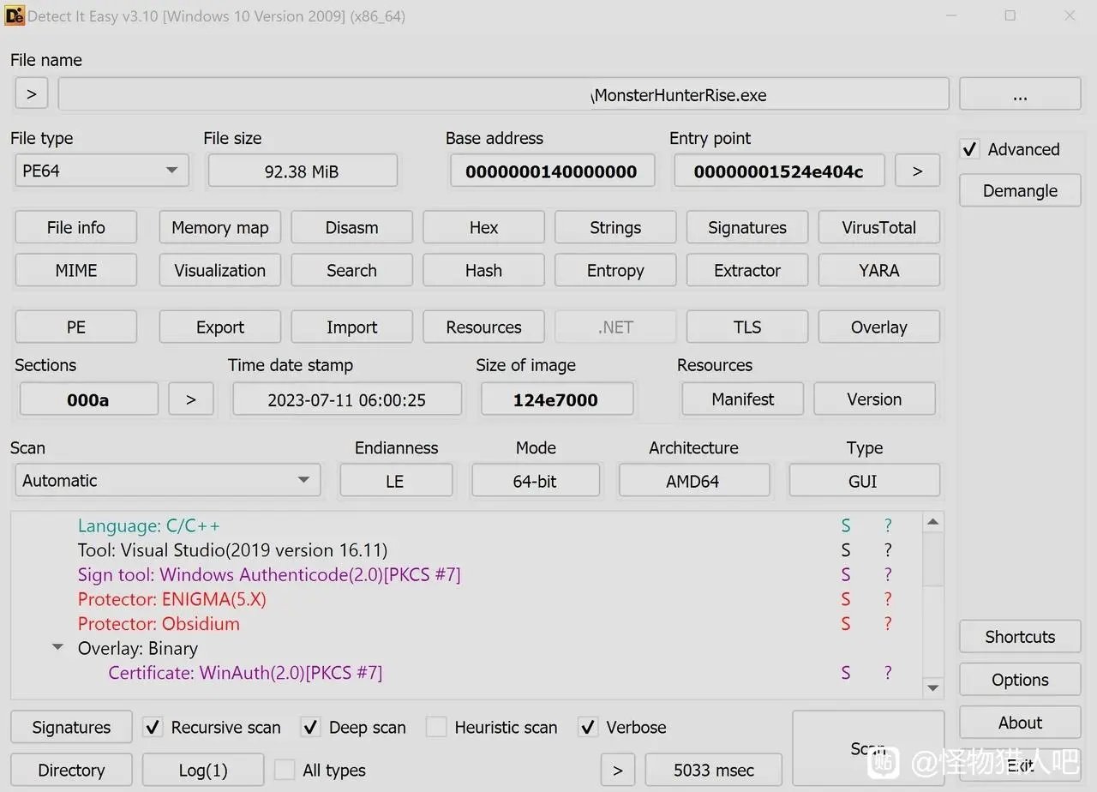Image resolution: width=1097 pixels, height=792 pixels.
Task: Open the Visualization view
Action: click(x=220, y=270)
